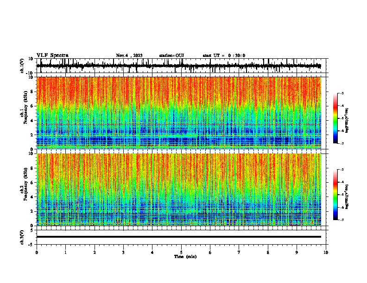This screenshot has width=367, height=283.
Task: Click the "2" kHz tick on ch.1 spectrogram axis
Action: (32, 135)
